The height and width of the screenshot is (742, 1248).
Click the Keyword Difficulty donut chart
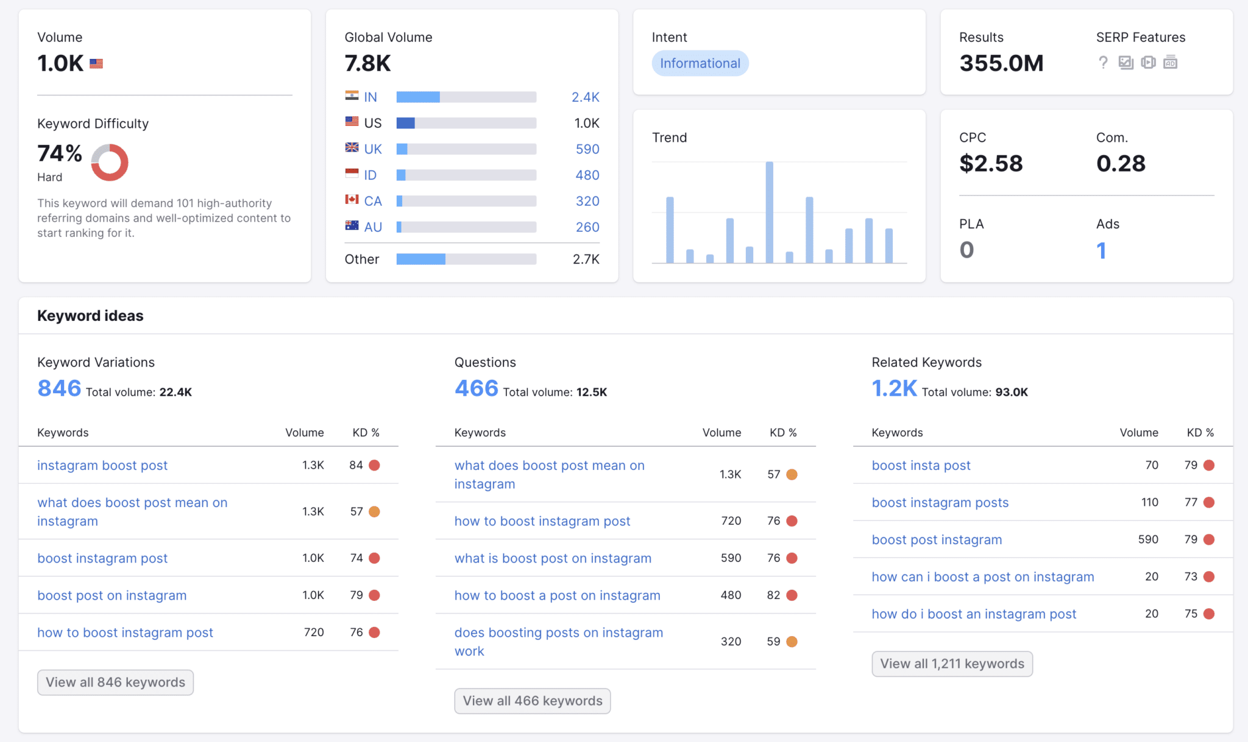click(110, 163)
